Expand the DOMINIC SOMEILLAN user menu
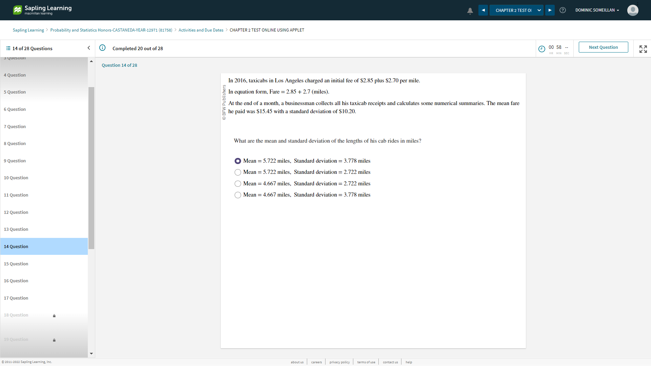 point(597,10)
